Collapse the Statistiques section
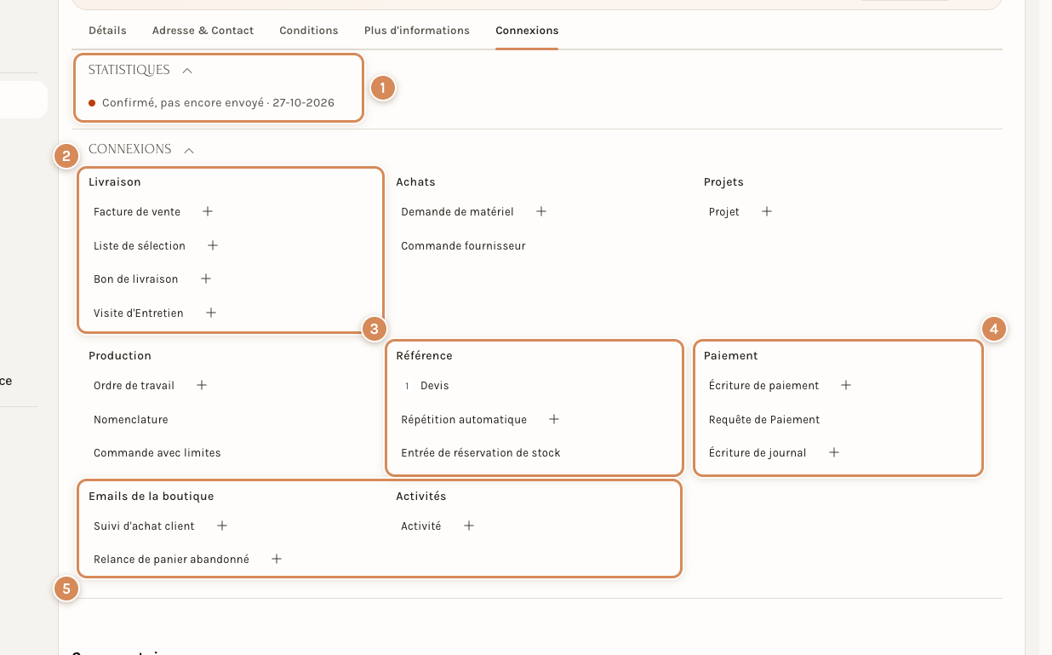 (187, 71)
